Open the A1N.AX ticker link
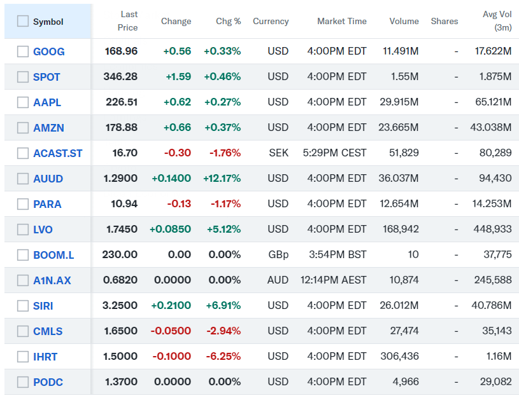 (x=52, y=280)
